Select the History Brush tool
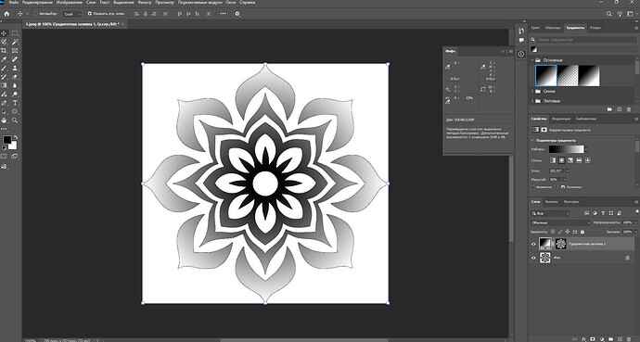Screen dimensions: 640x342 coord(5,77)
